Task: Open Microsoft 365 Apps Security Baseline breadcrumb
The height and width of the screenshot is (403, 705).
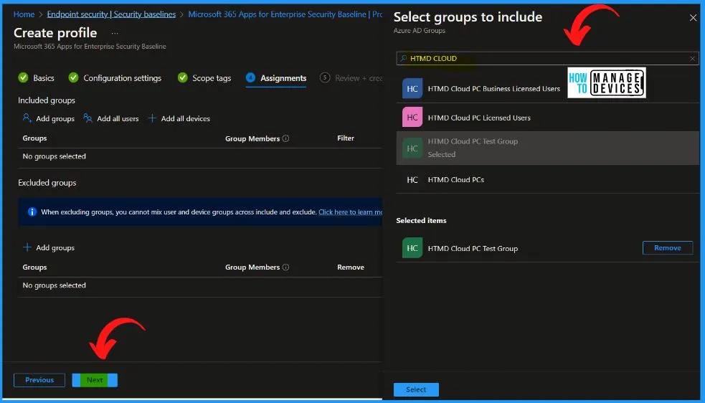Action: point(285,14)
